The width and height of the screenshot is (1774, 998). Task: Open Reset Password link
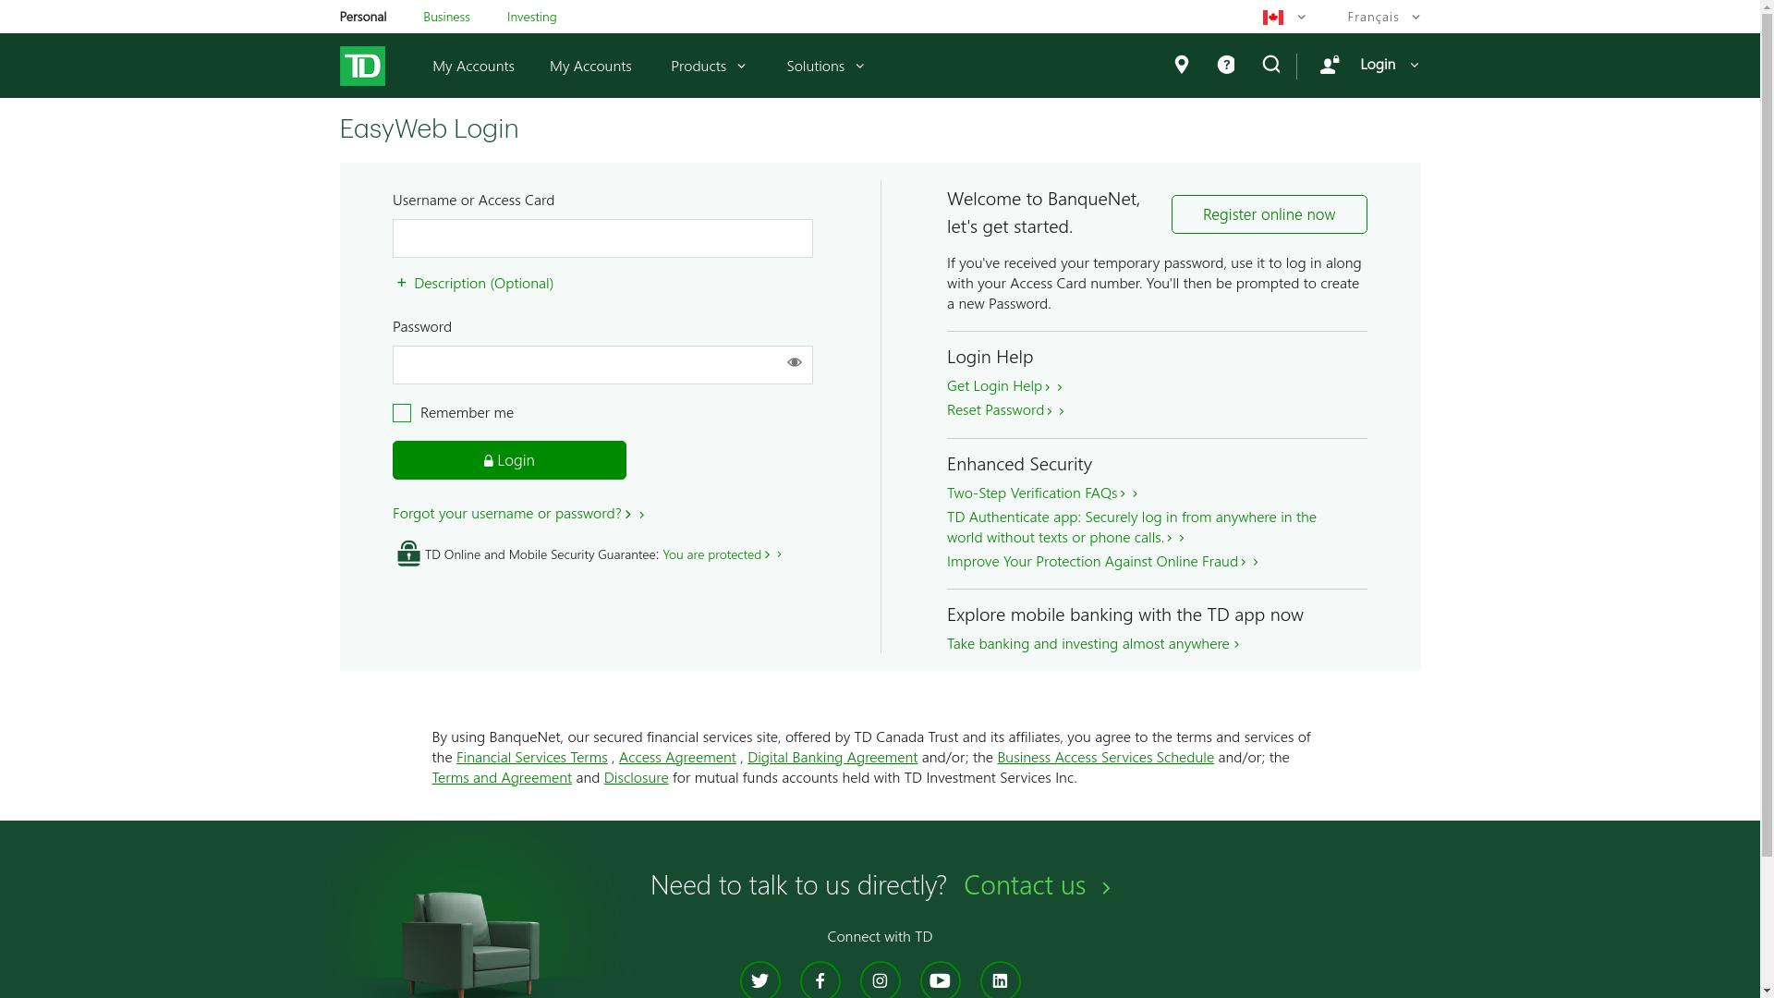1005,409
